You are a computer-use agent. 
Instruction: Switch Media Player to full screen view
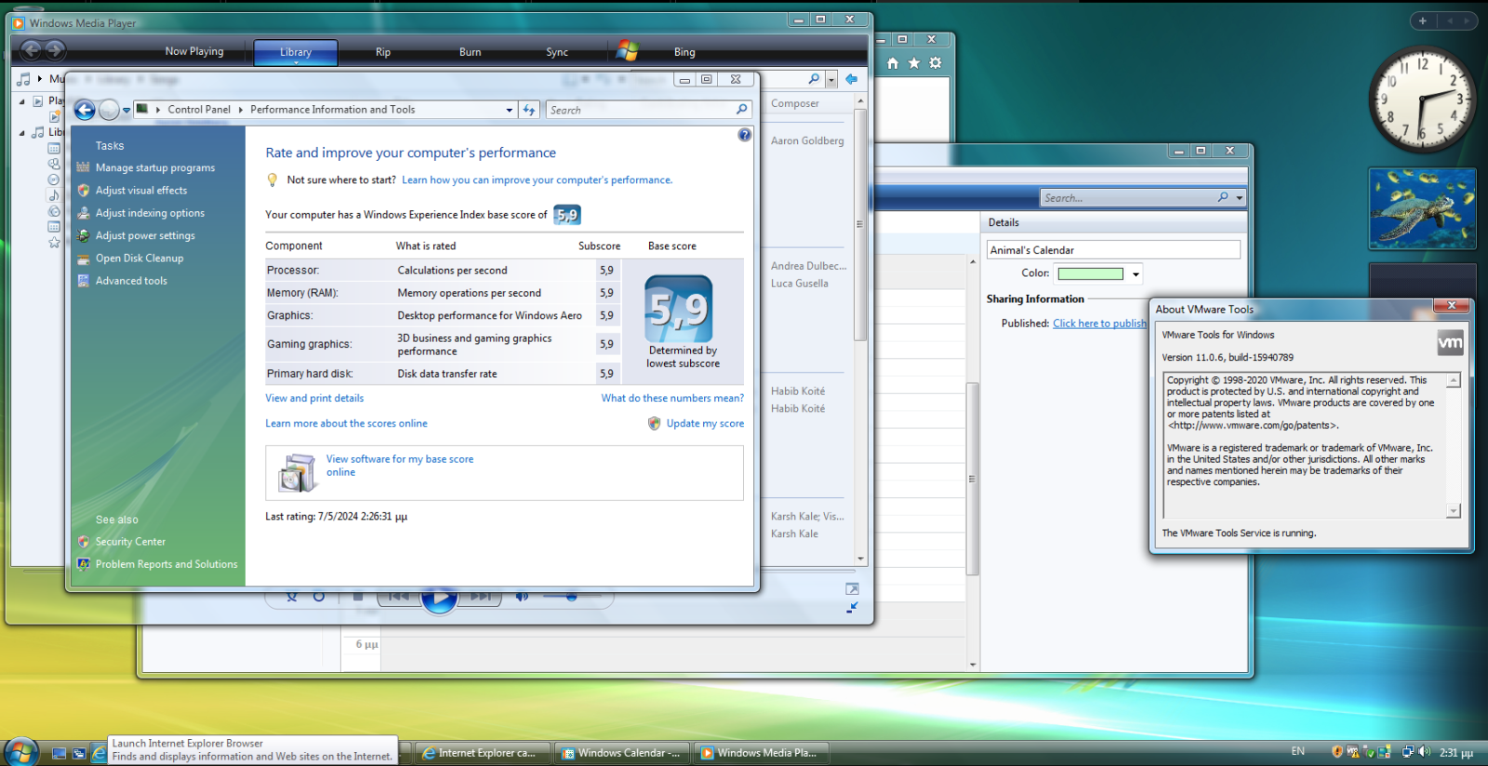tap(852, 589)
